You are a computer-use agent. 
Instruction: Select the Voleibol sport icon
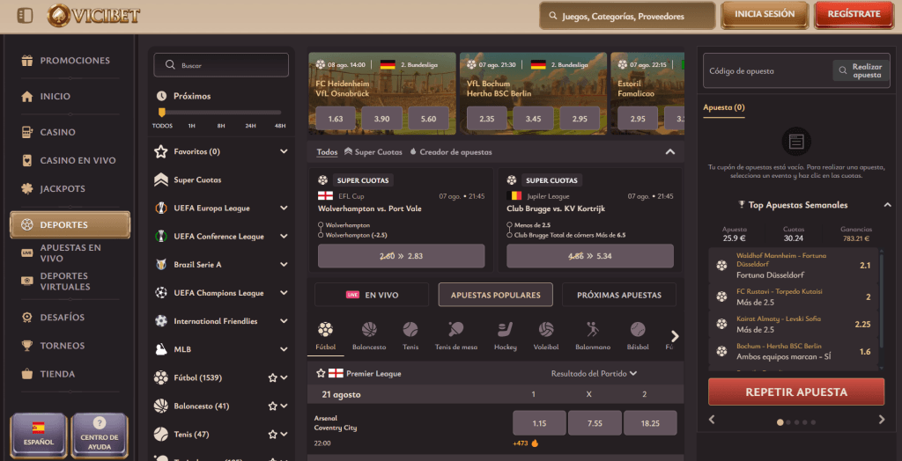(546, 330)
